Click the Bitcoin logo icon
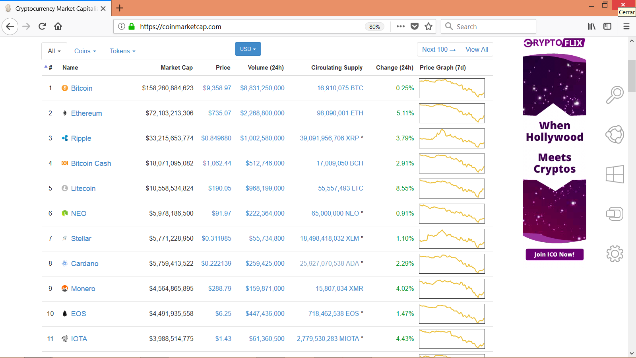Viewport: 636px width, 358px height. tap(64, 88)
